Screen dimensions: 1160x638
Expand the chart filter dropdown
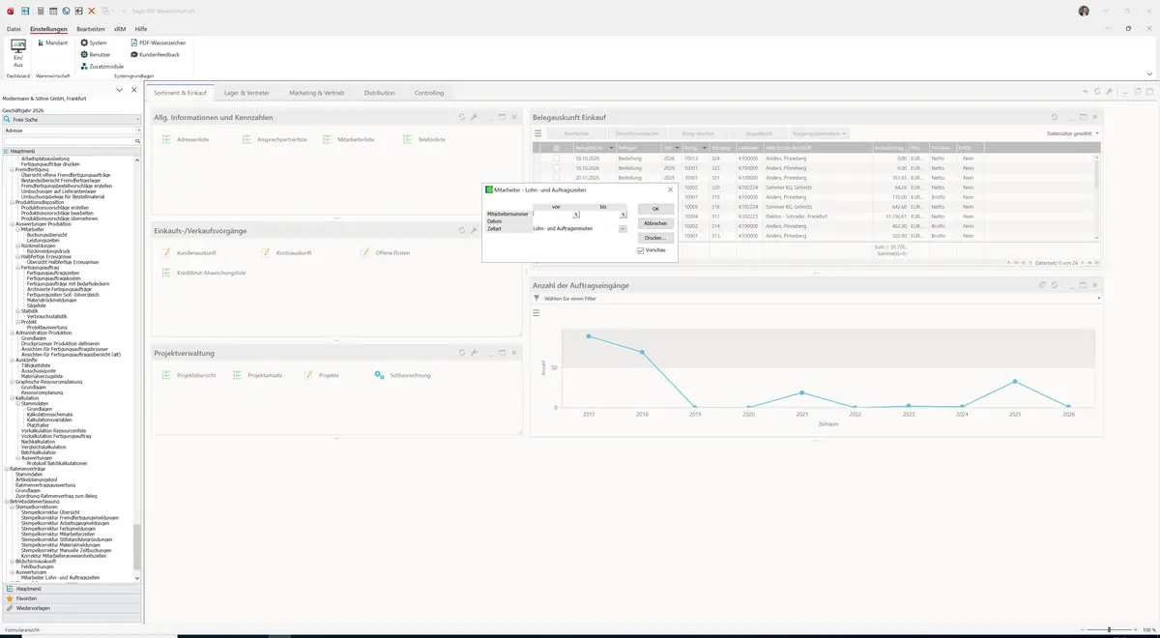click(1098, 299)
